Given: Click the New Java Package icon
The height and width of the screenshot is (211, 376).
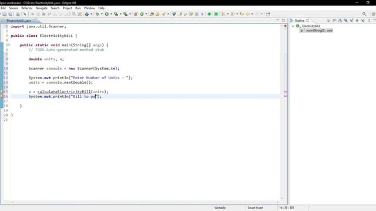Looking at the screenshot, I should pyautogui.click(x=136, y=14).
